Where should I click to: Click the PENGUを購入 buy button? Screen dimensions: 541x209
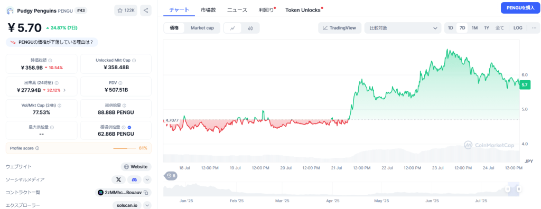coord(520,7)
